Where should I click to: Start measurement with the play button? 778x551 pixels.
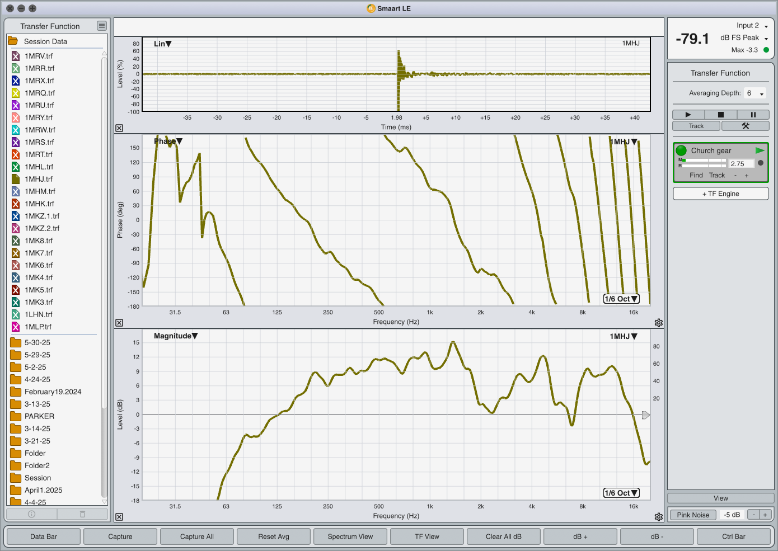pos(688,114)
